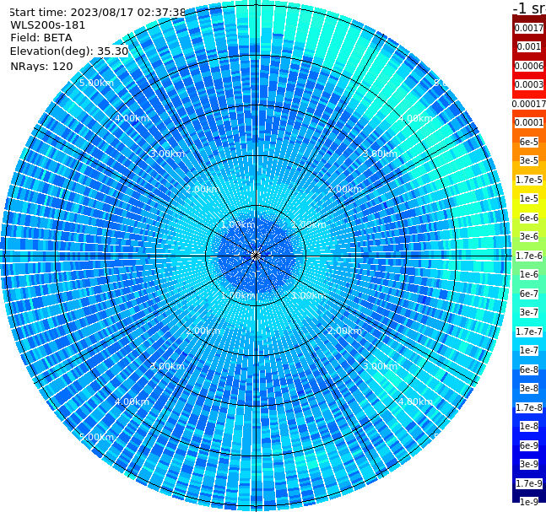The image size is (546, 512).
Task: Select the upper-left 4.00km range ring label
Action: pos(132,118)
